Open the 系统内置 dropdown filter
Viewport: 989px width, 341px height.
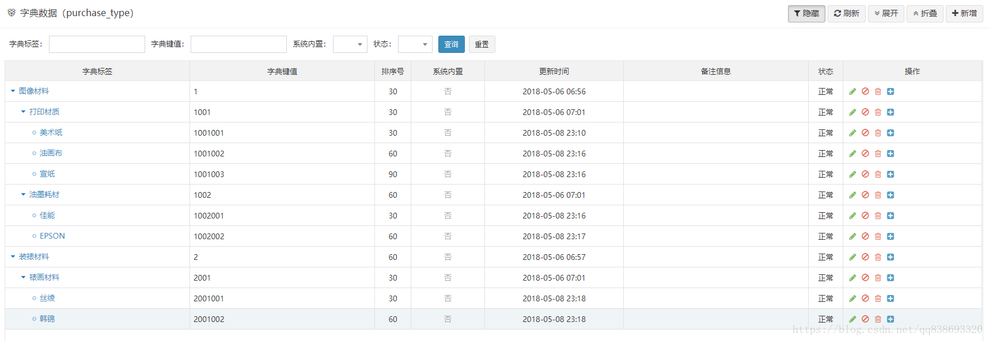pyautogui.click(x=350, y=44)
